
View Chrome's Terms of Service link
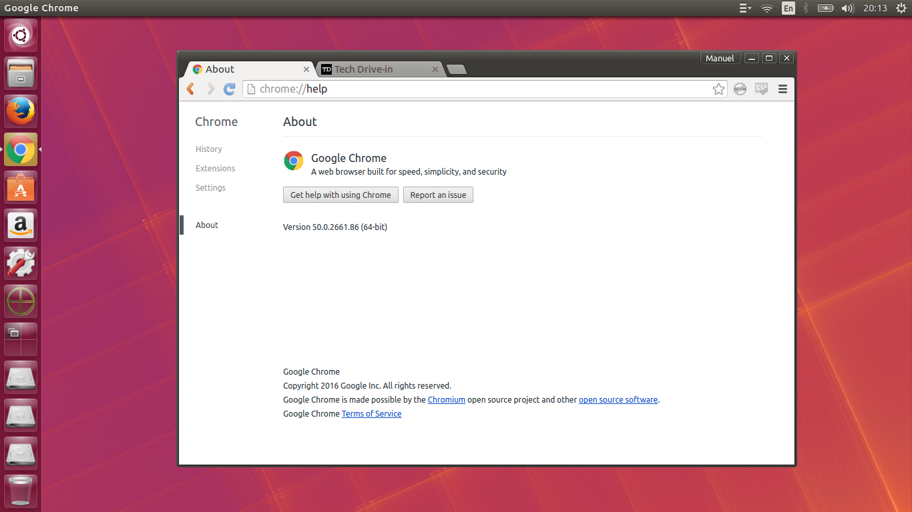[371, 413]
